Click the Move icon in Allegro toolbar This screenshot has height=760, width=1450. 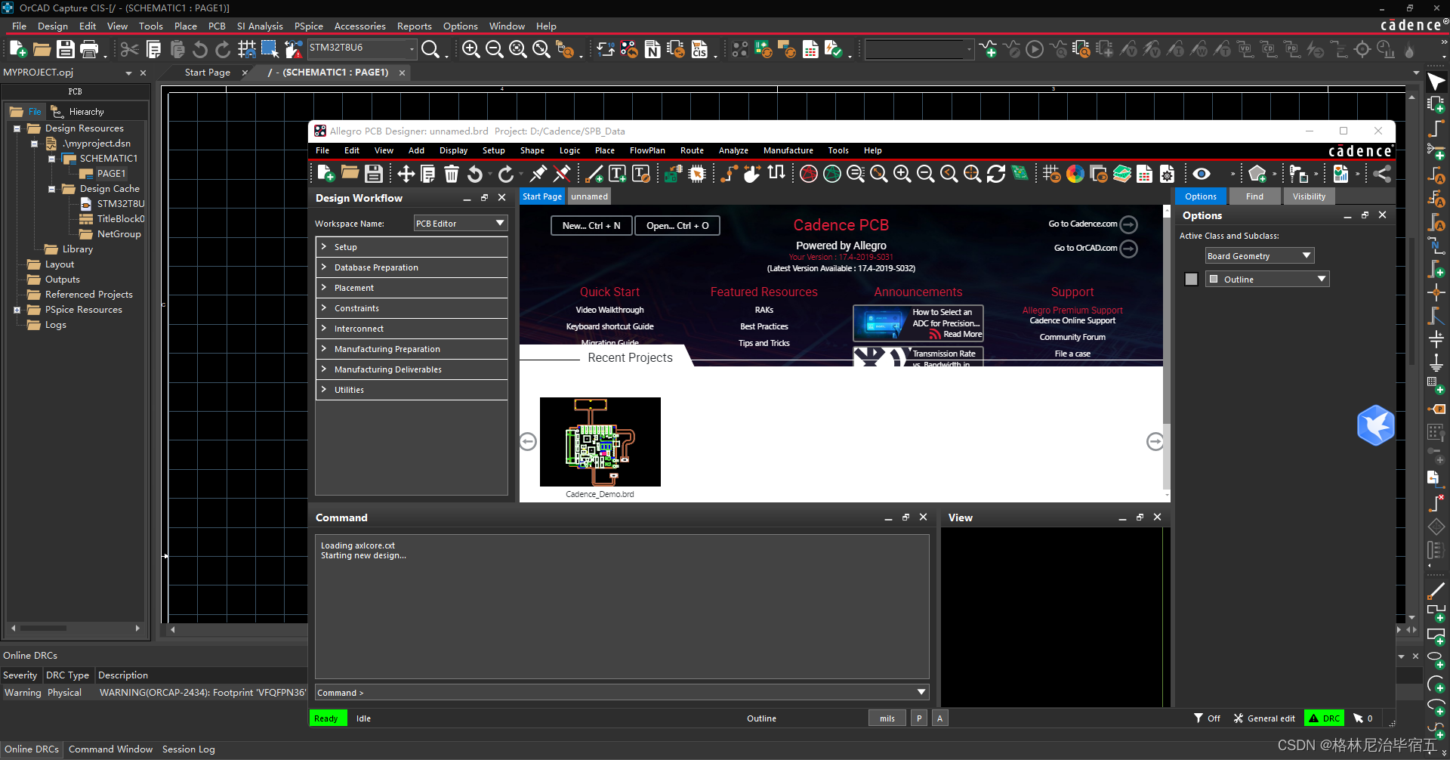(406, 174)
